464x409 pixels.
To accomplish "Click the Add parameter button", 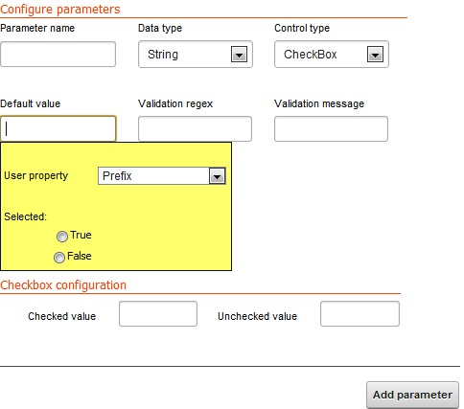I will (413, 395).
